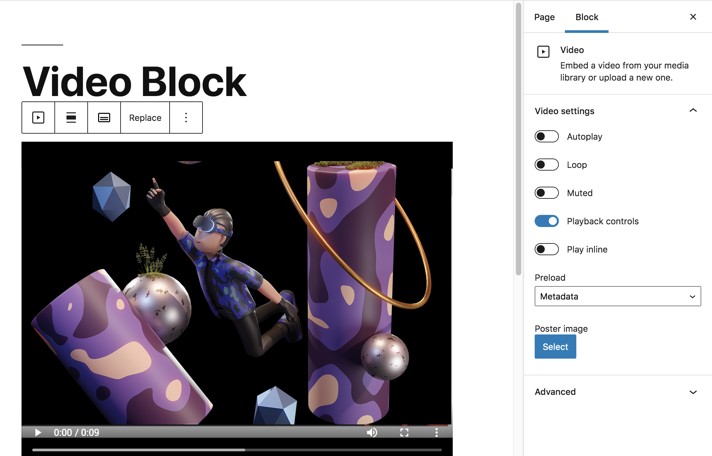This screenshot has width=712, height=456.
Task: Collapse the Video settings panel
Action: [x=693, y=110]
